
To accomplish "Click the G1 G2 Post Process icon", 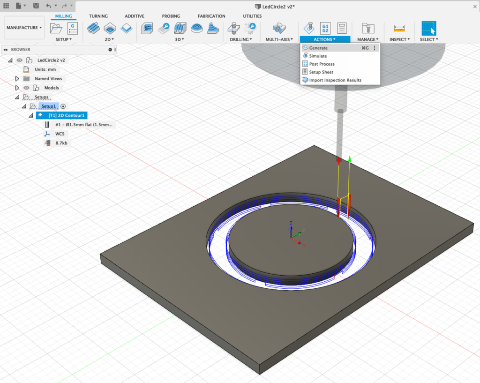I will click(325, 29).
